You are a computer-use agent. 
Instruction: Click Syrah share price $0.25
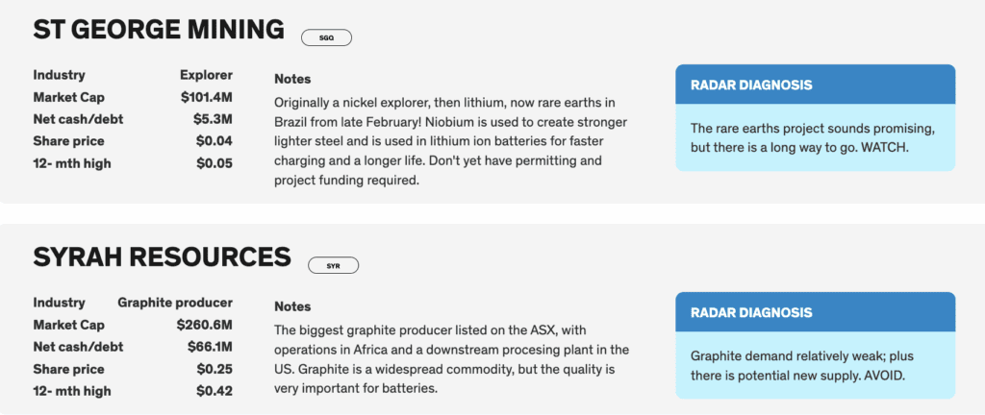click(215, 369)
